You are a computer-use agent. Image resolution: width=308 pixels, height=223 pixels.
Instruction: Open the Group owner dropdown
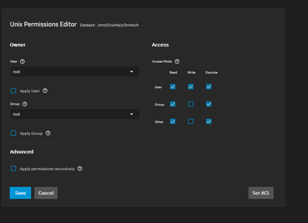[x=75, y=114]
